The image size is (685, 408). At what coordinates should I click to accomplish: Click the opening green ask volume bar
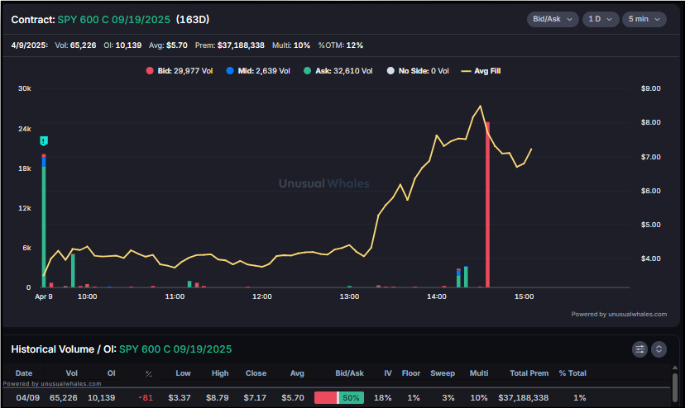click(x=44, y=227)
